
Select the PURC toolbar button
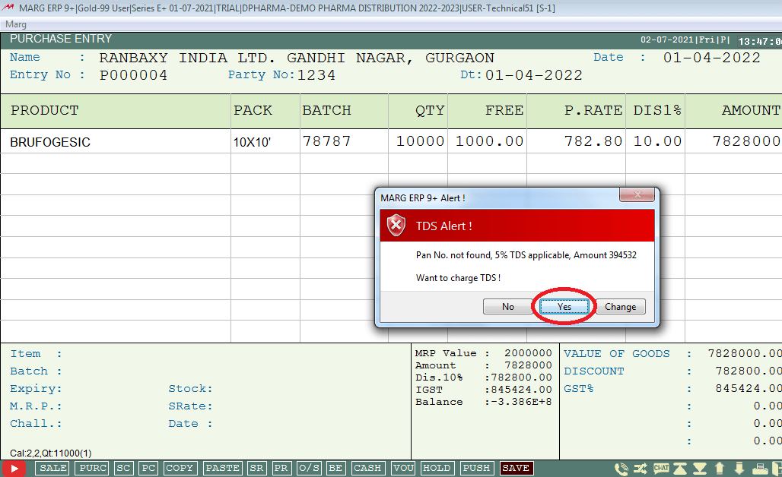pyautogui.click(x=91, y=468)
